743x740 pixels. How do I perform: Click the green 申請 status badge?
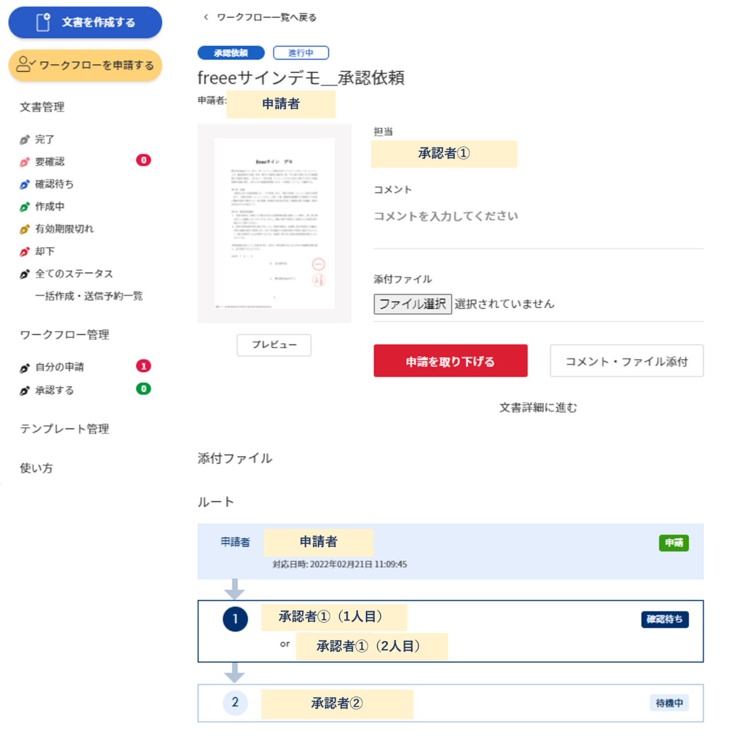pos(674,543)
